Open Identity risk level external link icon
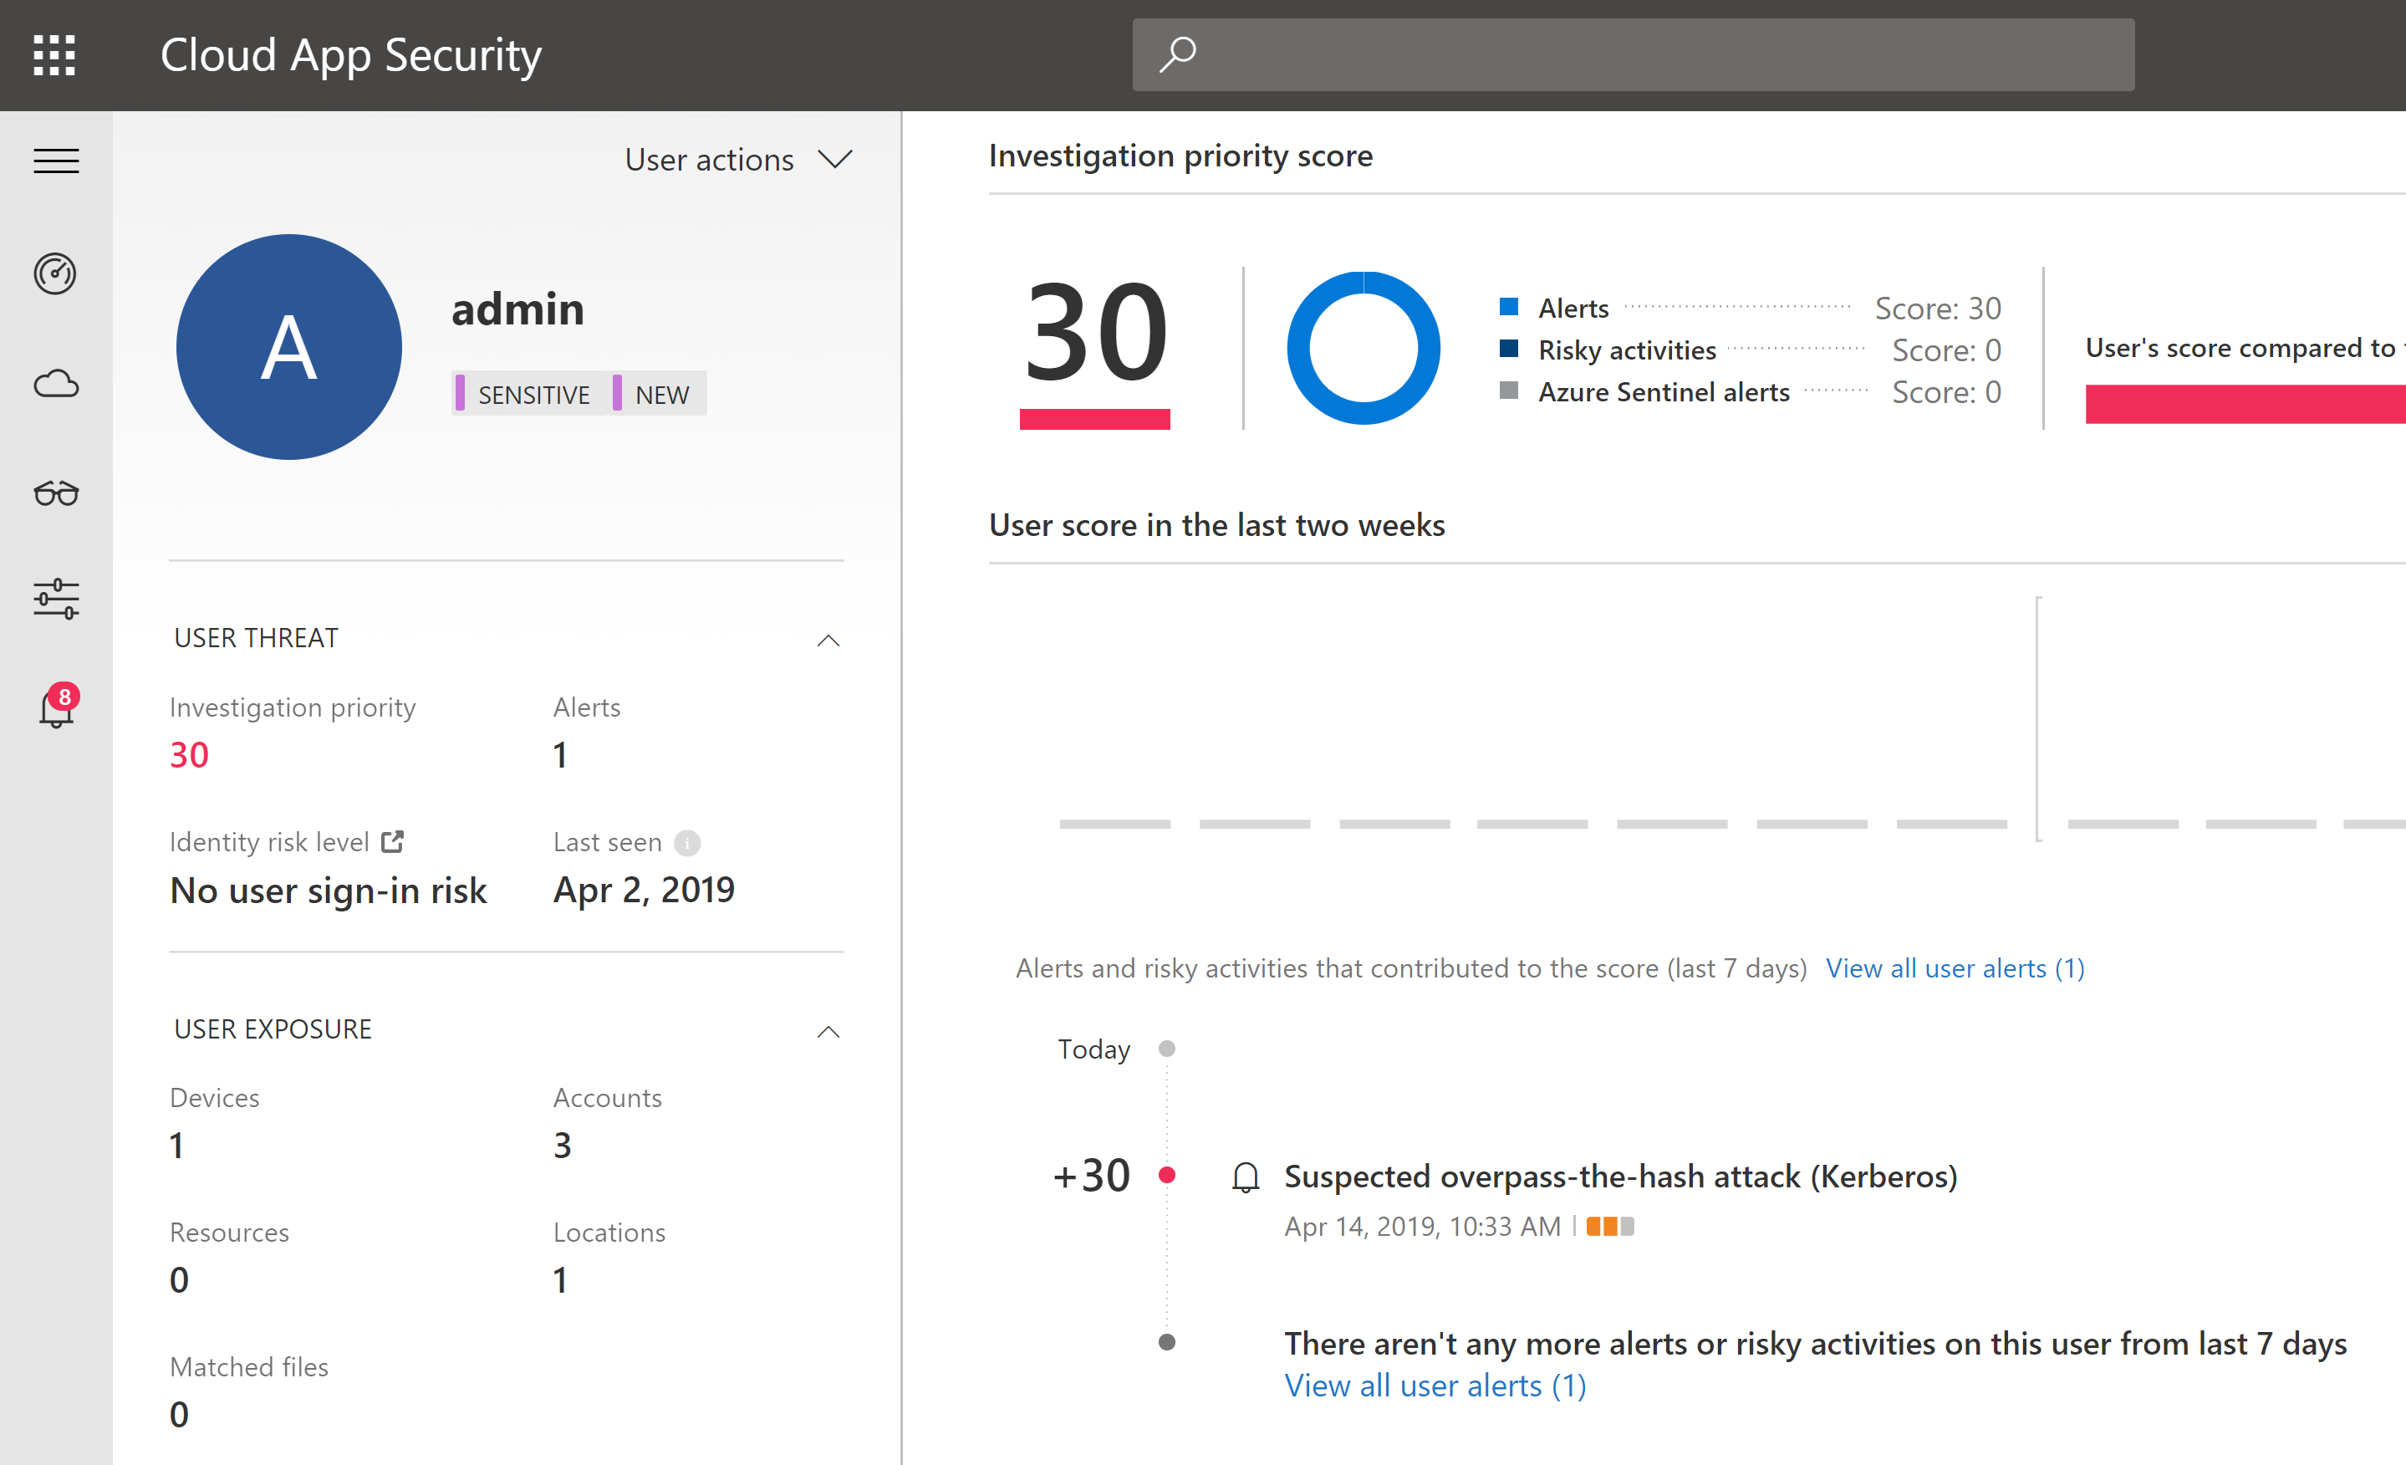This screenshot has width=2406, height=1465. pyautogui.click(x=393, y=841)
